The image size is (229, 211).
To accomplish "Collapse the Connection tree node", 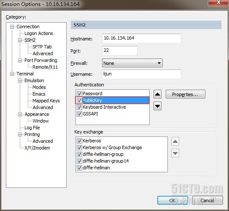I will 12,27.
